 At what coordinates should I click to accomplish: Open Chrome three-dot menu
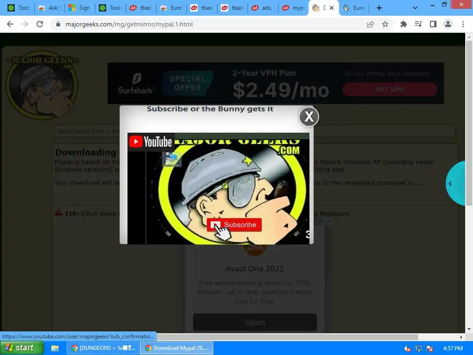coord(463,24)
